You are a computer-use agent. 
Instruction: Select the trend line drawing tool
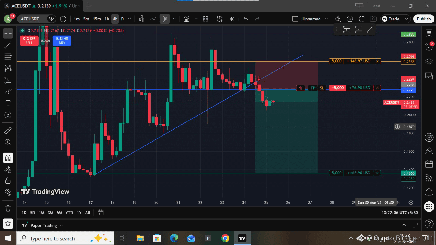point(8,45)
